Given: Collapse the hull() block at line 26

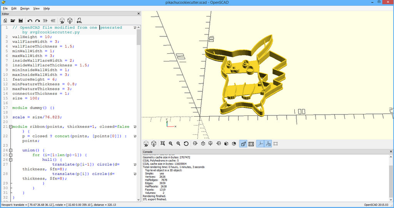Looking at the screenshot, I should tap(10, 160).
